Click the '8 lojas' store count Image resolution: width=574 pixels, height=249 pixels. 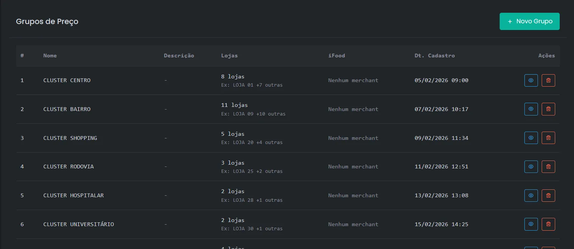coord(233,77)
